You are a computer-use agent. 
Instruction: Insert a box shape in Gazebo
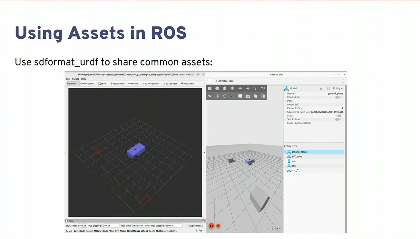pyautogui.click(x=210, y=88)
